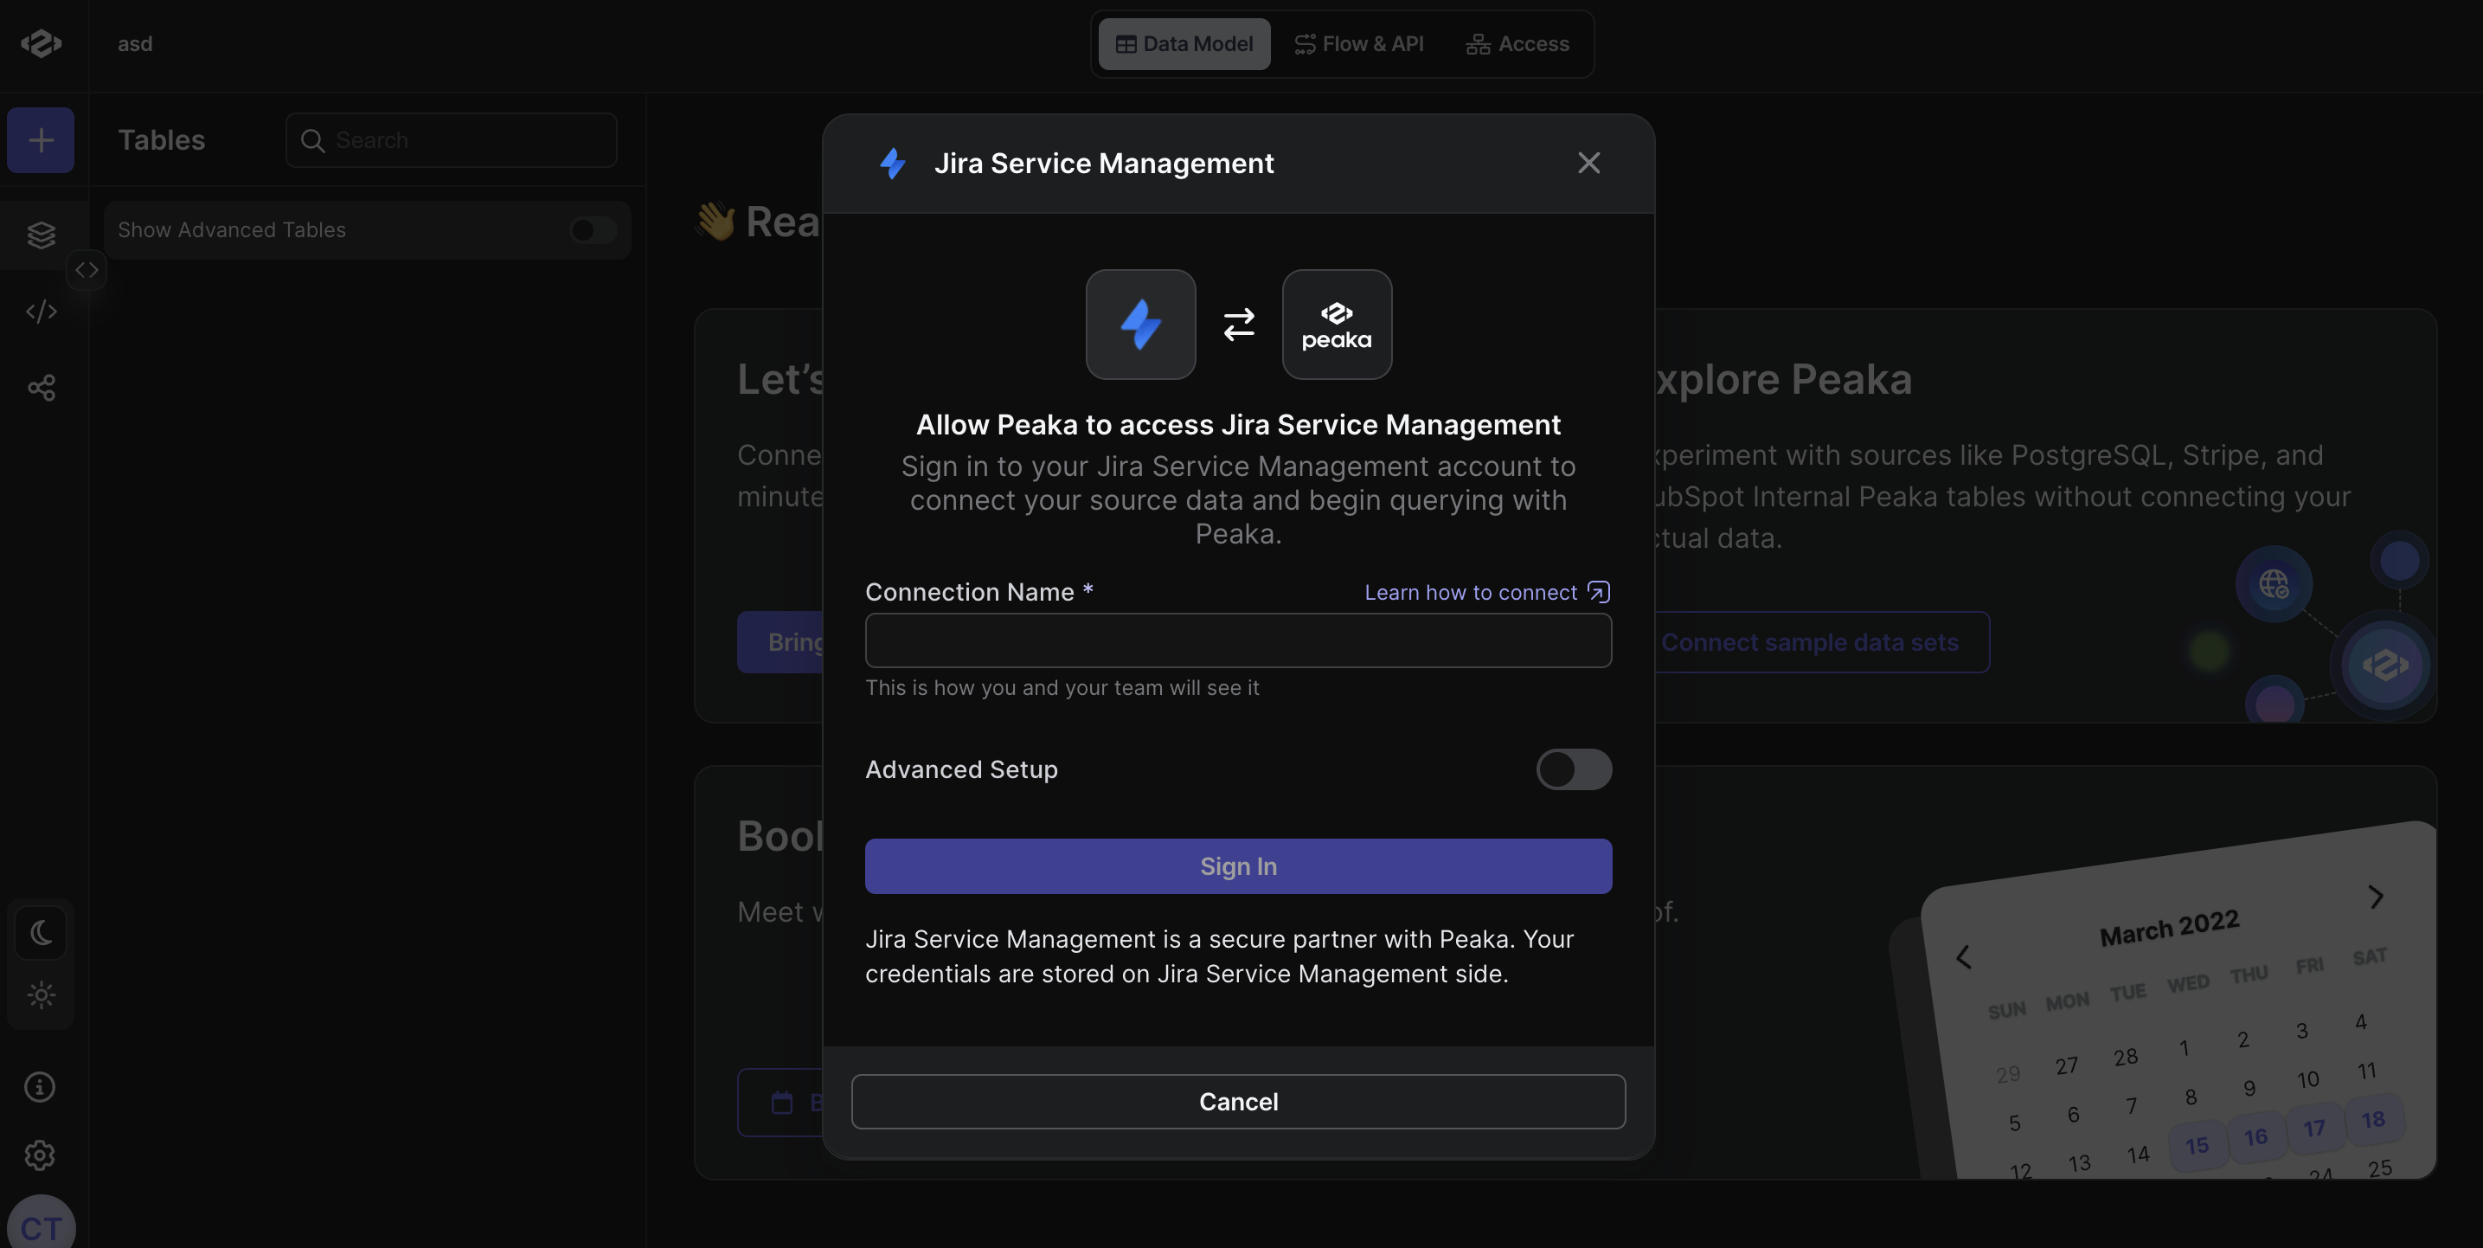Go to next month in calendar

(2376, 897)
